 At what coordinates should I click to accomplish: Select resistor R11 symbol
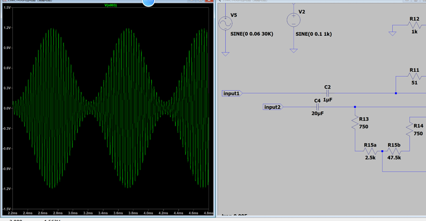click(414, 76)
